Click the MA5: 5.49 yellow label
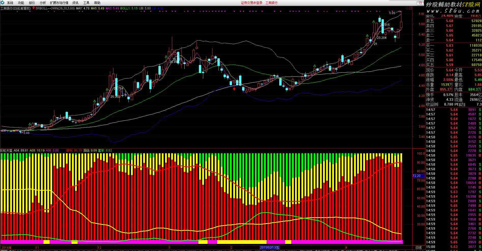 97,8
